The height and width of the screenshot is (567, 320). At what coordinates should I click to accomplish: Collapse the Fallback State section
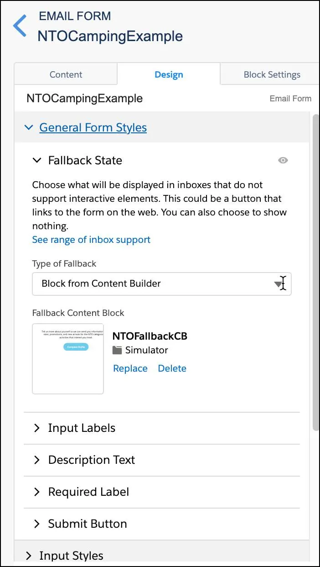click(37, 160)
